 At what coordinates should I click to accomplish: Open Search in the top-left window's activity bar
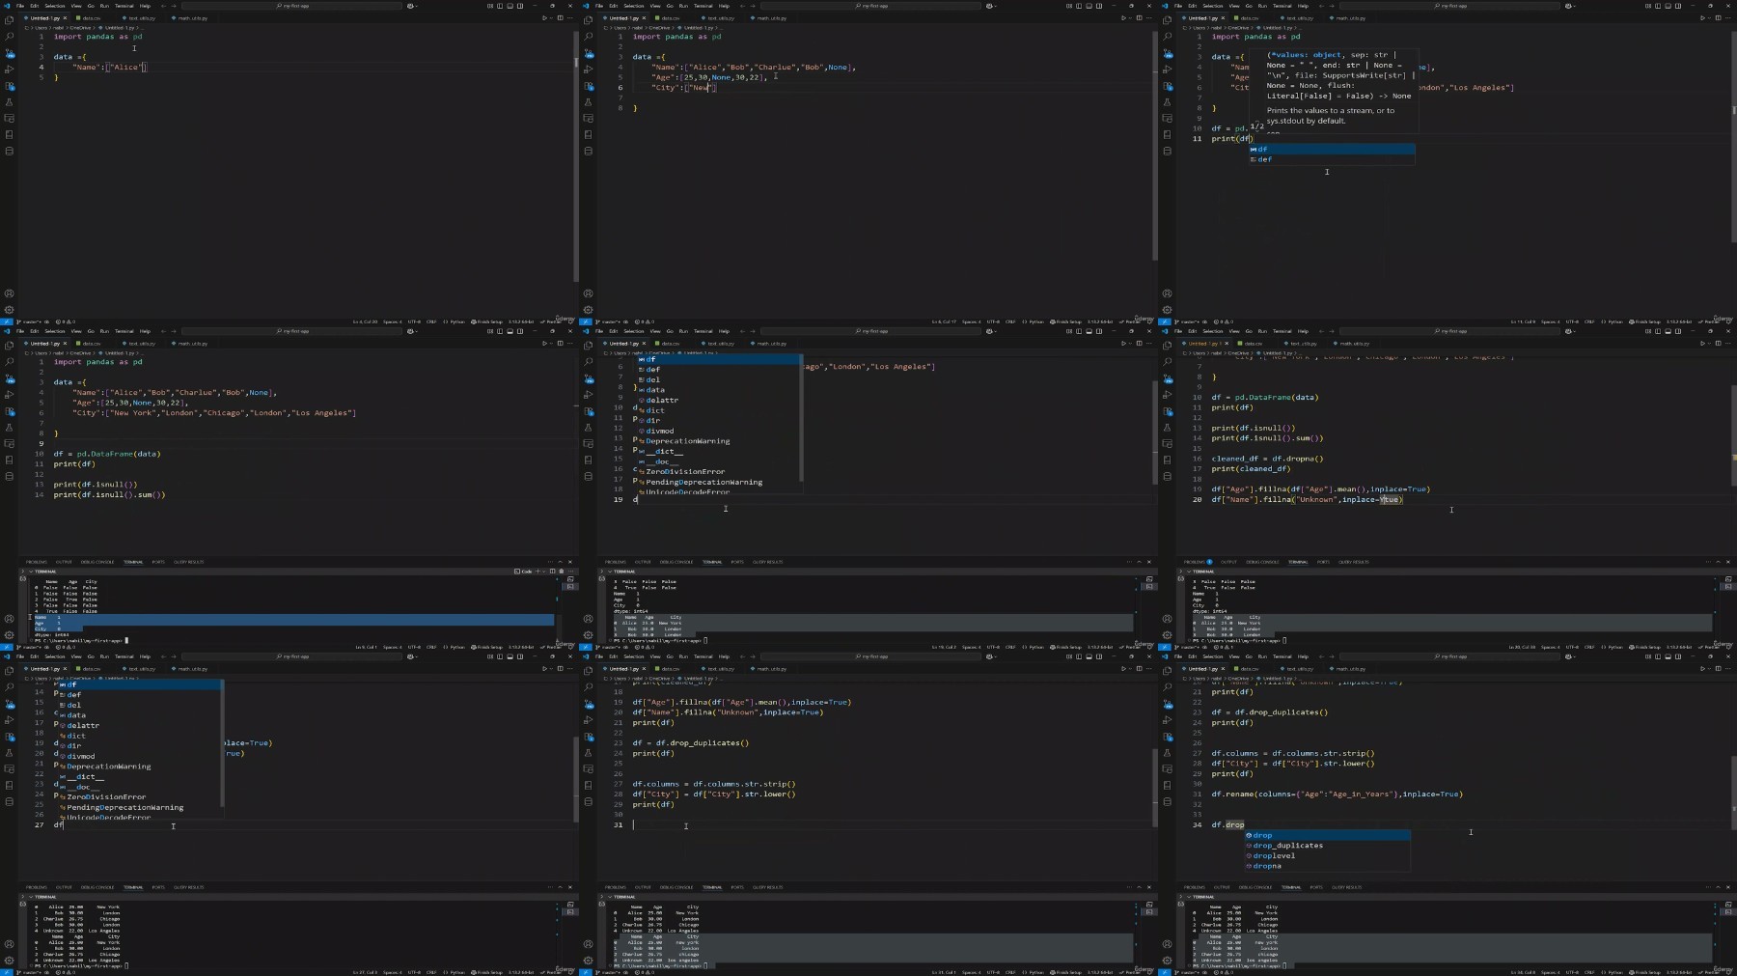(10, 36)
